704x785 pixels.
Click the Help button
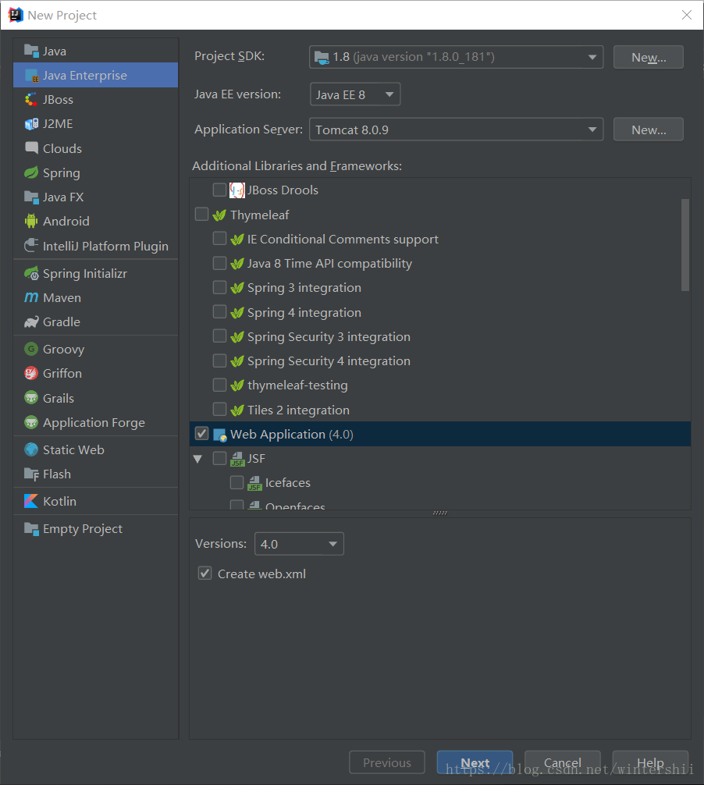[x=650, y=762]
